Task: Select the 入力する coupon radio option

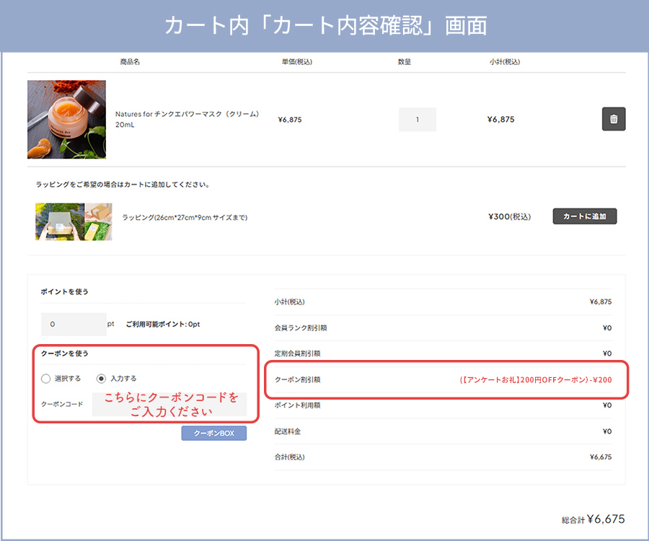Action: [101, 378]
